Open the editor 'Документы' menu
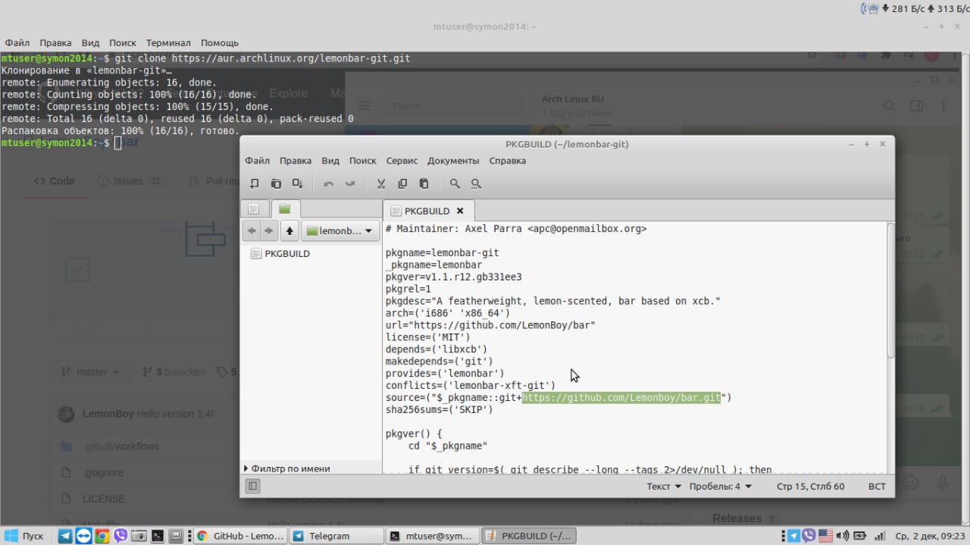Image resolution: width=970 pixels, height=545 pixels. click(x=453, y=161)
